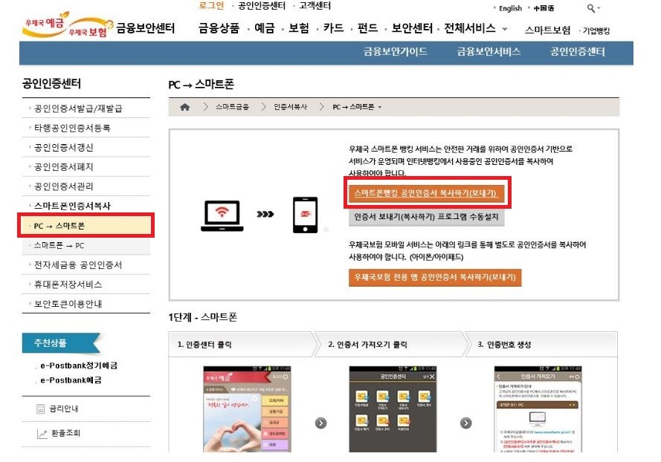Screen dimensions: 661x462
Task: Open 공인인증서폐지 in sidebar
Action: 64,167
